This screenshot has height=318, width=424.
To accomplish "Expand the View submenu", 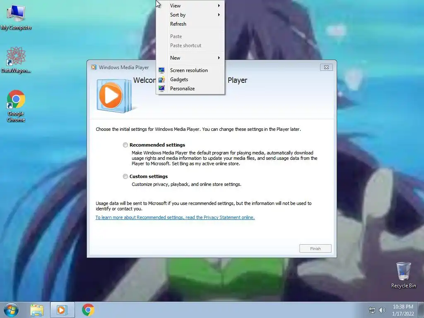I will point(190,6).
